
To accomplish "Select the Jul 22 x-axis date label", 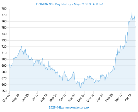I will point(35,97).
